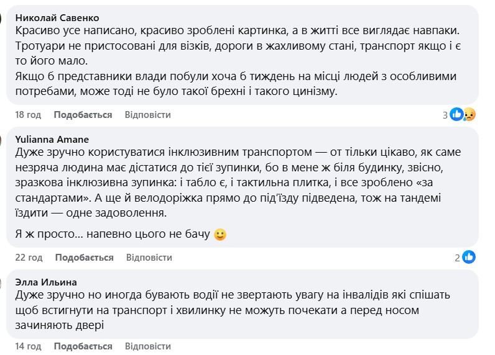Click the sad face reaction on Савенко's comment

[468, 114]
